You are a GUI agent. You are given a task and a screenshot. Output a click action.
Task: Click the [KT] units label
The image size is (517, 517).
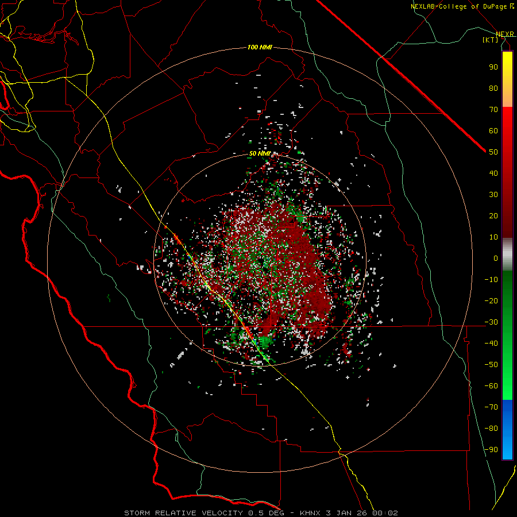[491, 40]
